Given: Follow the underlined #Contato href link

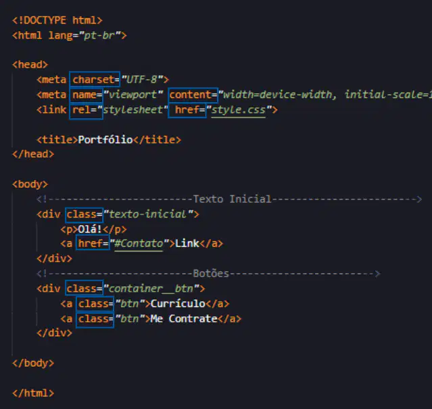Looking at the screenshot, I should click(x=139, y=244).
